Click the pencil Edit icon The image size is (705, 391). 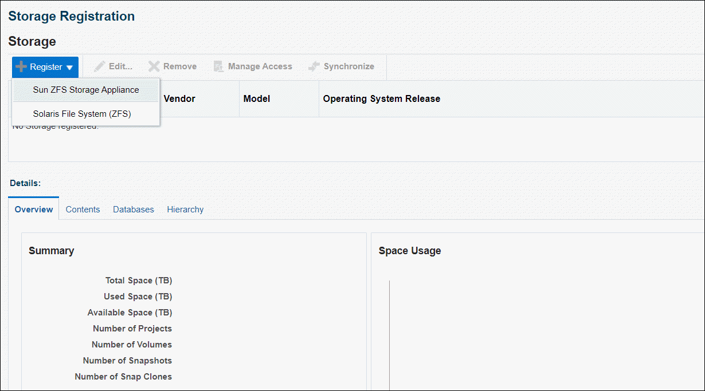pos(100,66)
